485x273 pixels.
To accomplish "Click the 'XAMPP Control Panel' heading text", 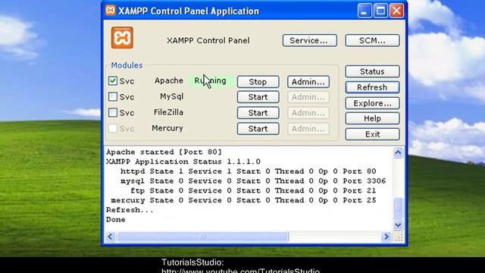I will [x=208, y=40].
